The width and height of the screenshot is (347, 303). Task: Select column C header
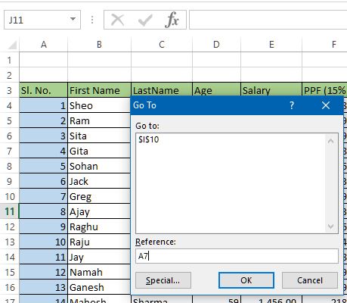[162, 45]
